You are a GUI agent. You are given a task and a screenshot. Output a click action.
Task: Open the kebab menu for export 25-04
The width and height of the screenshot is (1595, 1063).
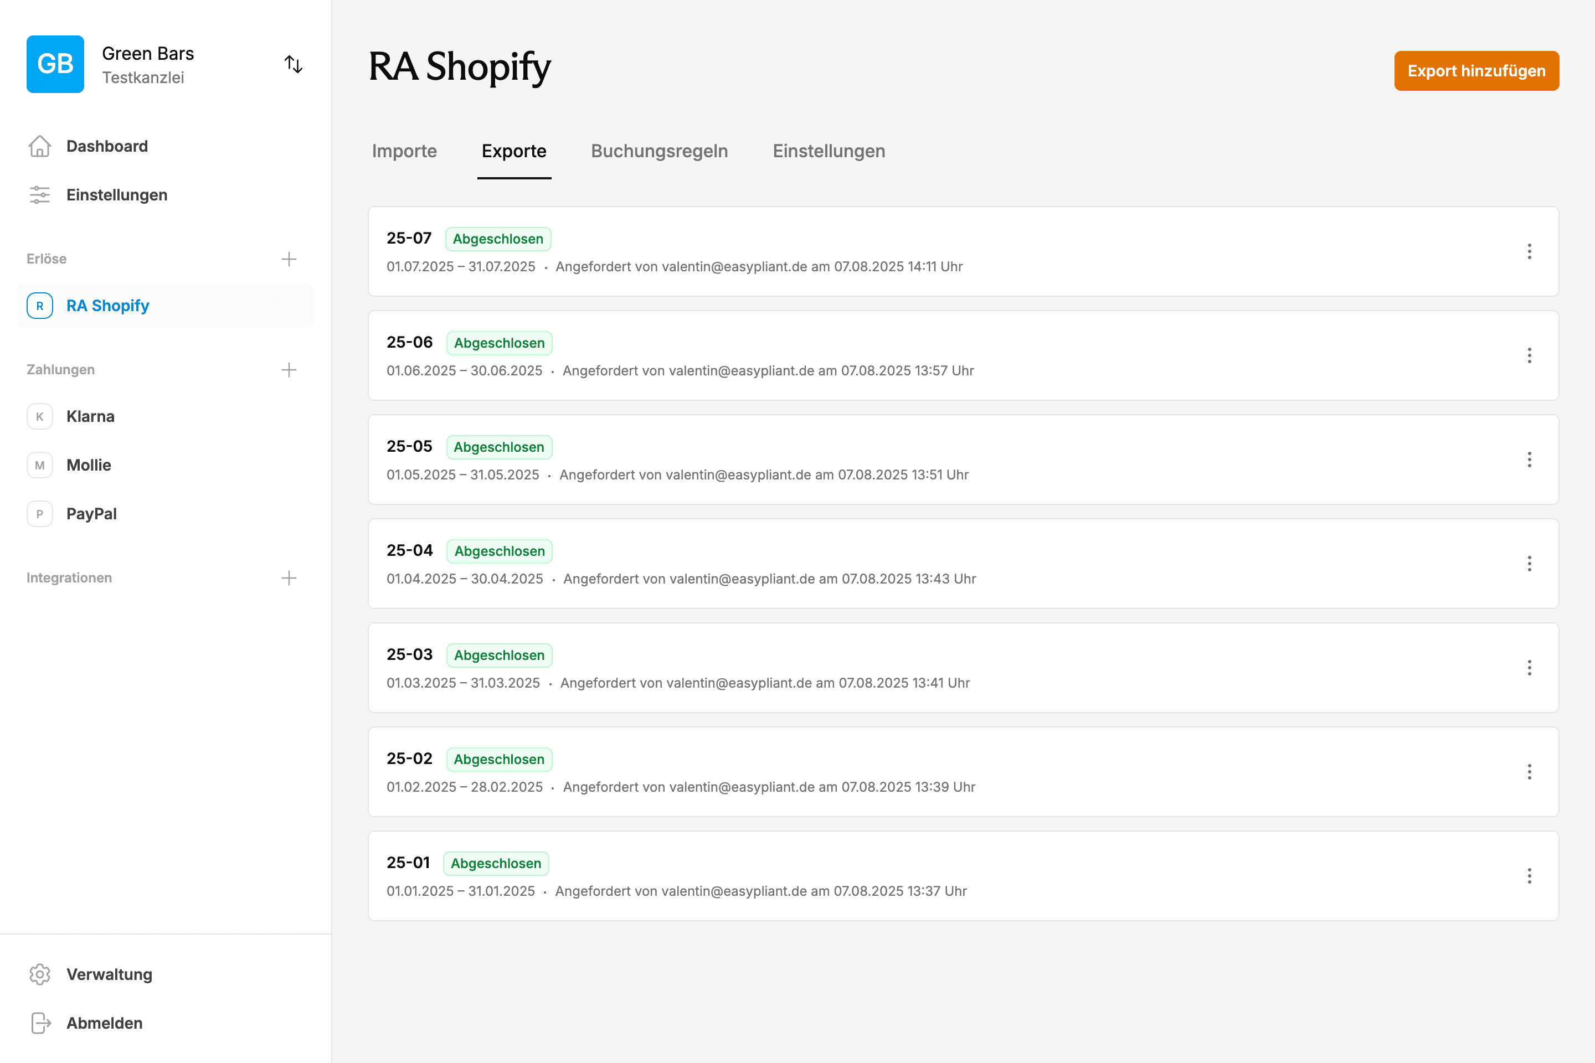(x=1530, y=564)
